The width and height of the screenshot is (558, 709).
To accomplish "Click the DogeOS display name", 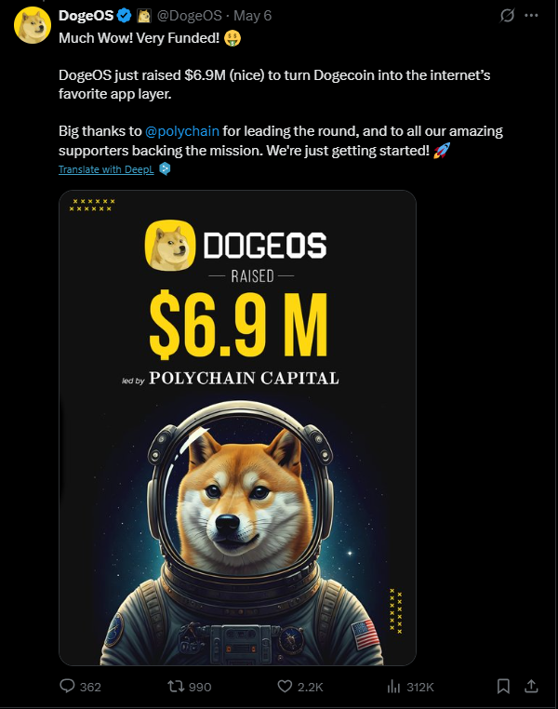I will tap(86, 16).
